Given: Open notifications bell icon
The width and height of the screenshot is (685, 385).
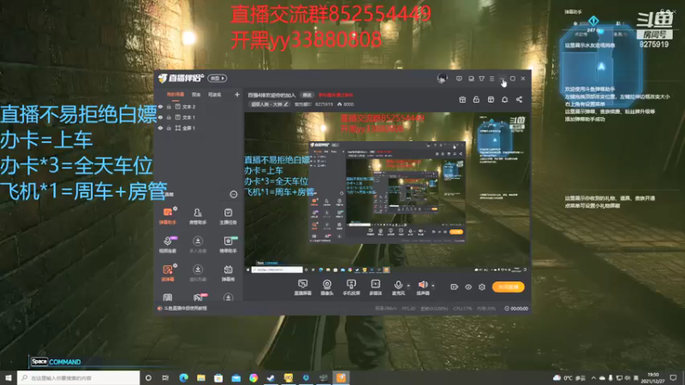Looking at the screenshot, I should [x=504, y=99].
